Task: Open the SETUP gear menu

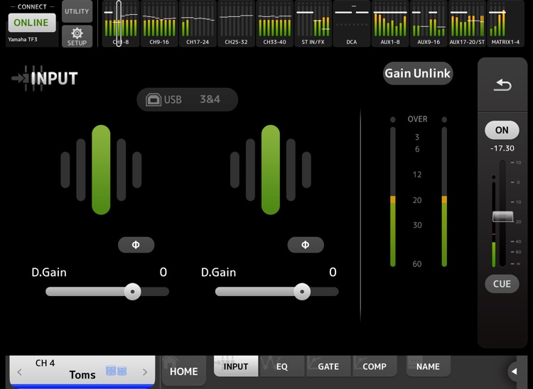Action: click(x=77, y=36)
